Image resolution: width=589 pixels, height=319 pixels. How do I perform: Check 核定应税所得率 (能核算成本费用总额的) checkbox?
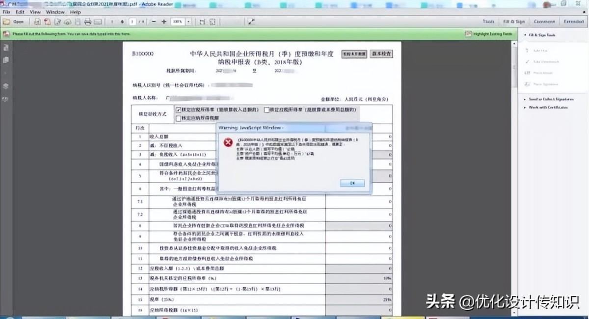tap(267, 110)
